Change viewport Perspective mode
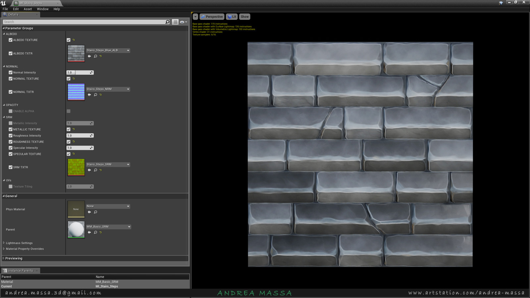530x298 pixels. coord(212,17)
